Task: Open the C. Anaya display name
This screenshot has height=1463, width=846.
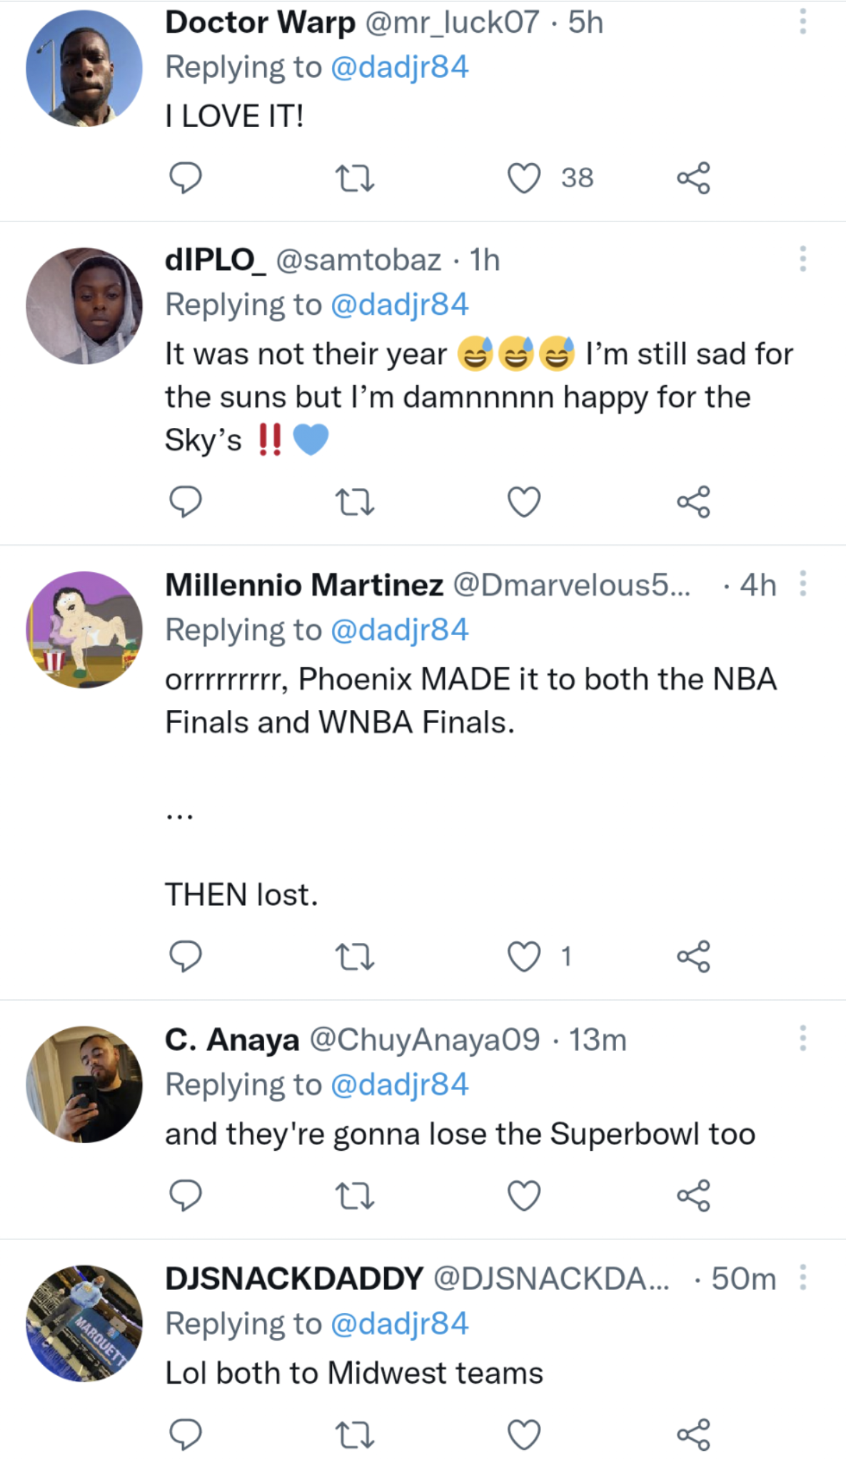Action: click(232, 1040)
